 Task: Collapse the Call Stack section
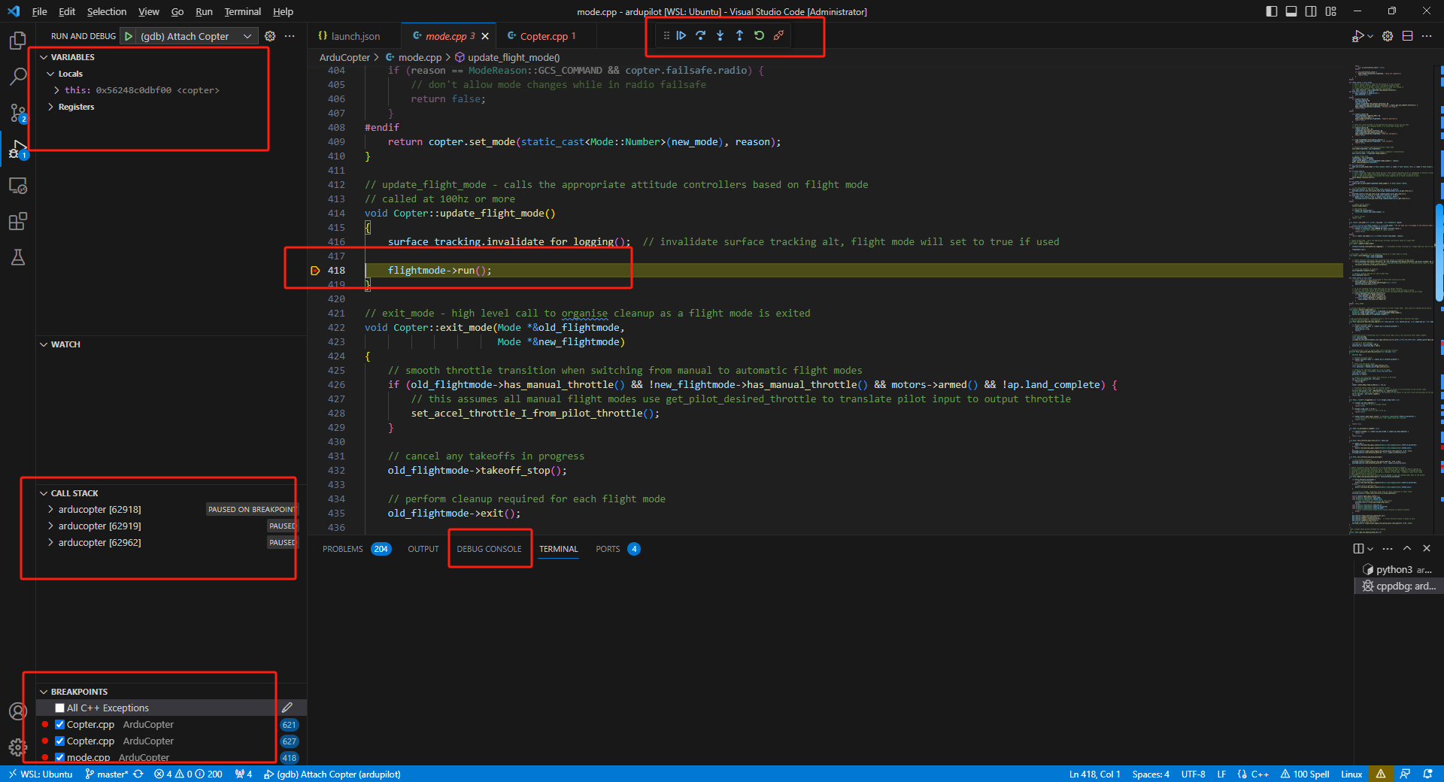click(x=45, y=493)
